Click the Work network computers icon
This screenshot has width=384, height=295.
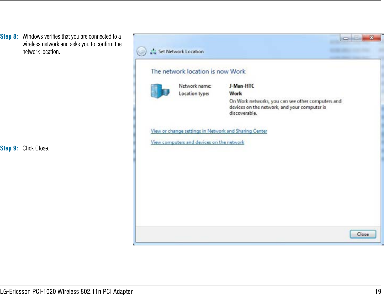pos(160,91)
